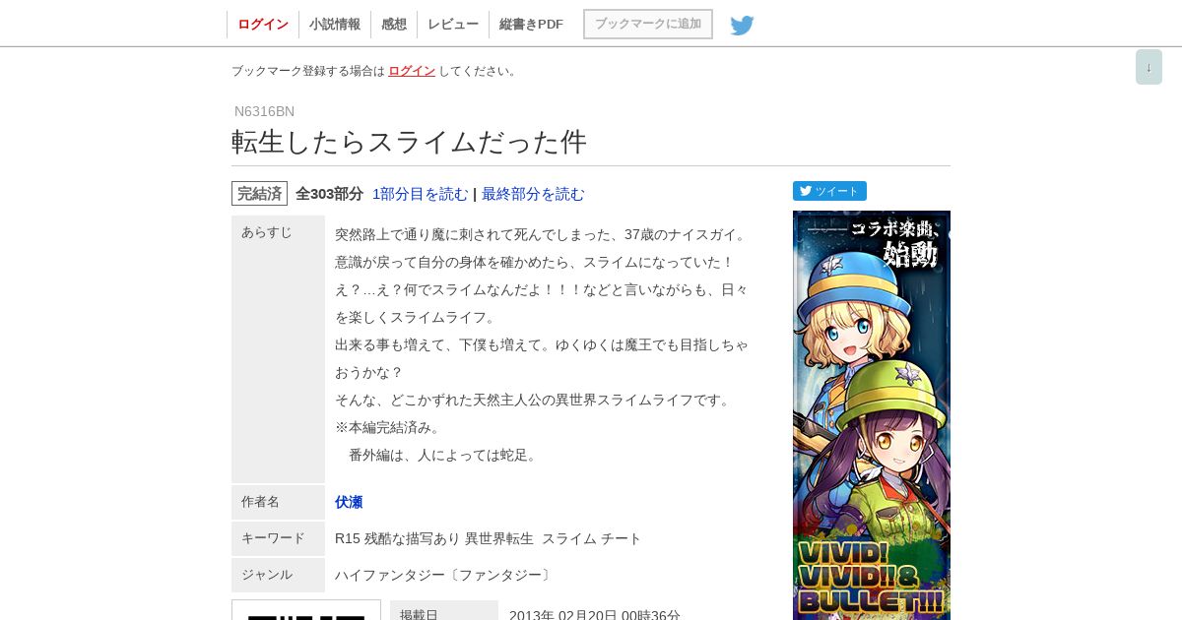The image size is (1182, 620).
Task: Follow the 1部分目を読む link
Action: 421,194
